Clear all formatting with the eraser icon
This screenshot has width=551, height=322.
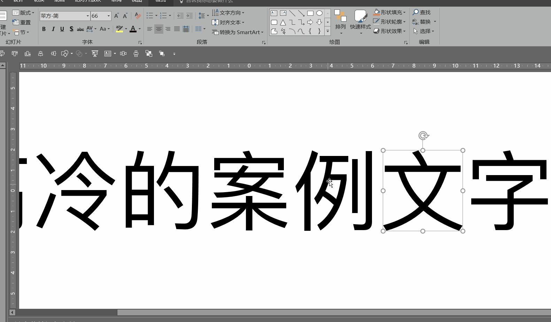click(x=138, y=16)
